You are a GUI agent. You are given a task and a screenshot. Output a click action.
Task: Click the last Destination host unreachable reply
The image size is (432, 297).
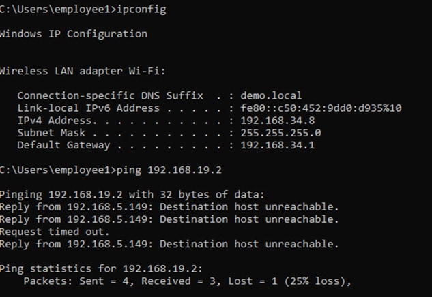coord(169,244)
